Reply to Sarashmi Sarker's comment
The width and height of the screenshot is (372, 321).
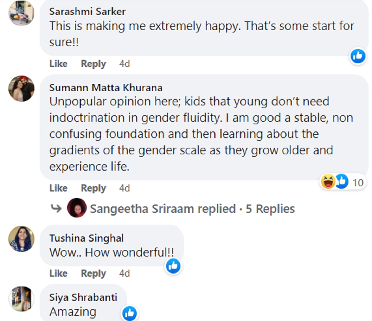(93, 64)
